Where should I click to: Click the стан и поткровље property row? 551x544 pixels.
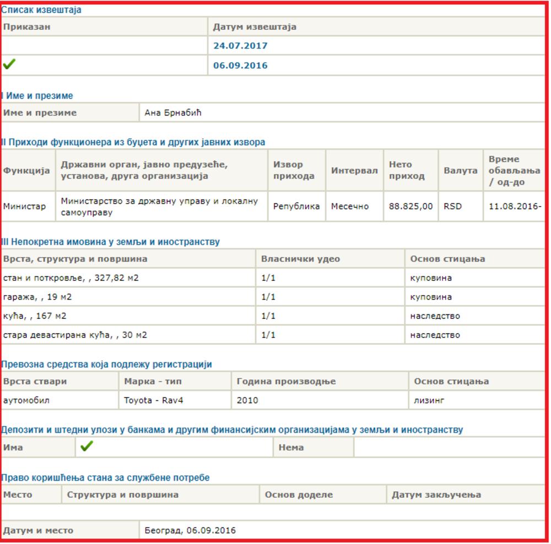coord(71,278)
